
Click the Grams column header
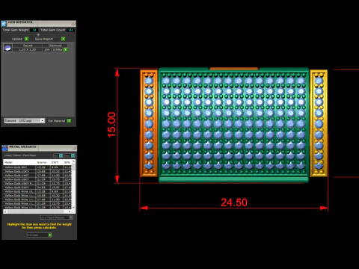42,162
